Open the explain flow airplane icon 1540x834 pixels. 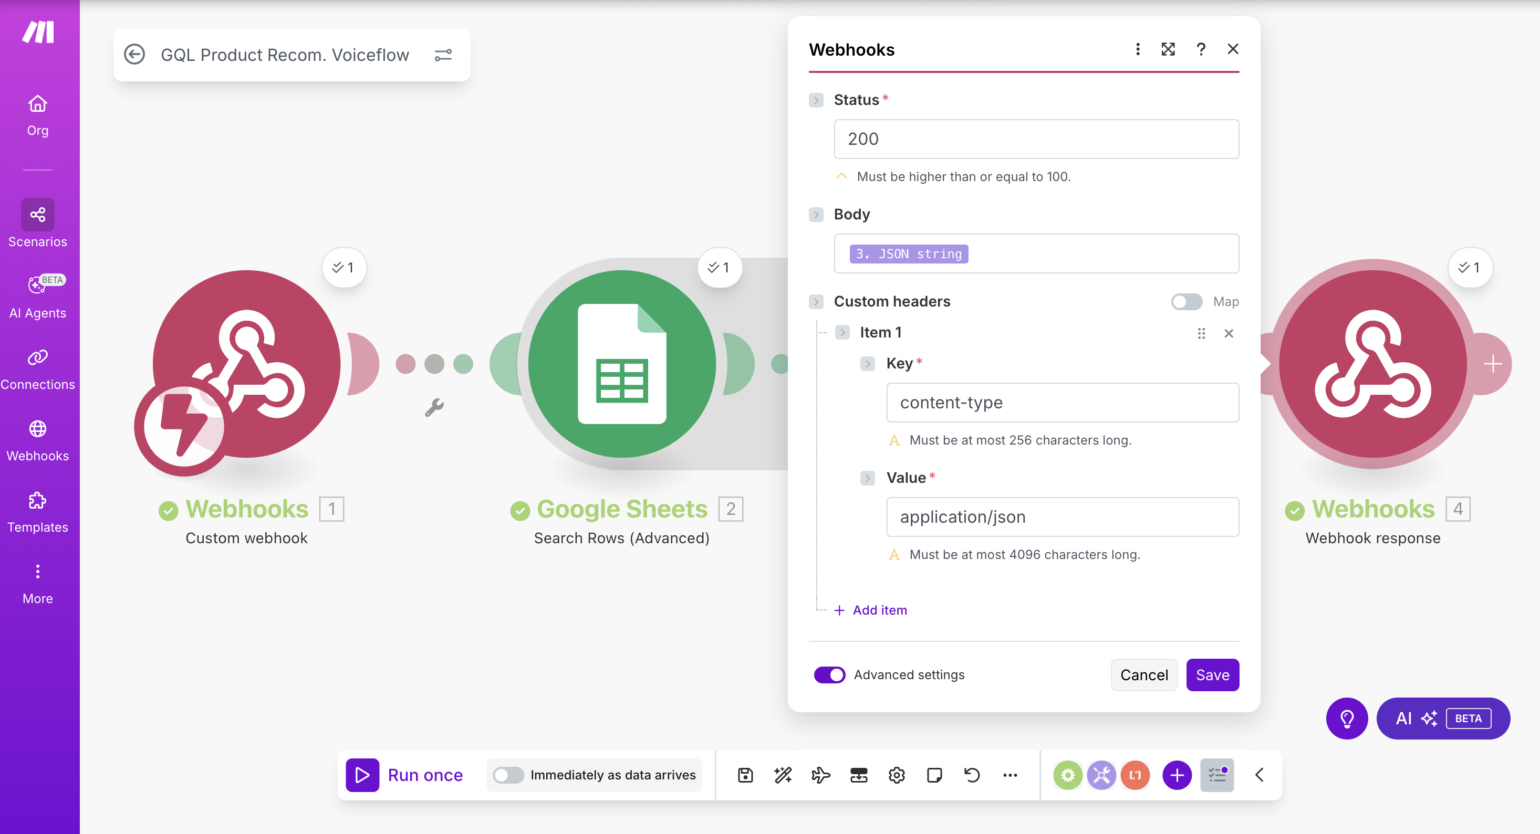point(821,775)
